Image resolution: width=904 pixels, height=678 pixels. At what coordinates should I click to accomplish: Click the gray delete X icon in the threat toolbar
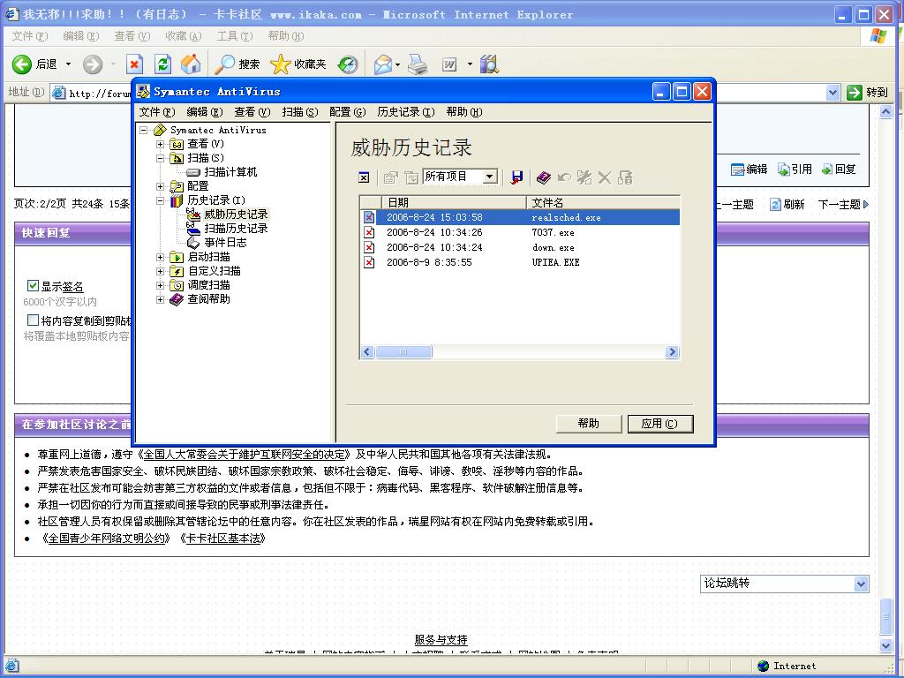click(x=604, y=177)
